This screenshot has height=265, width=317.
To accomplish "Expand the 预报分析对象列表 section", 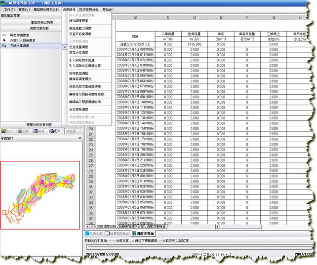I will (x=39, y=125).
